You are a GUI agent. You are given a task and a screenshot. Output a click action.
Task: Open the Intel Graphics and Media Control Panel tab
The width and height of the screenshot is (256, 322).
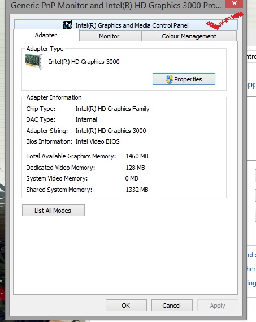(x=126, y=25)
